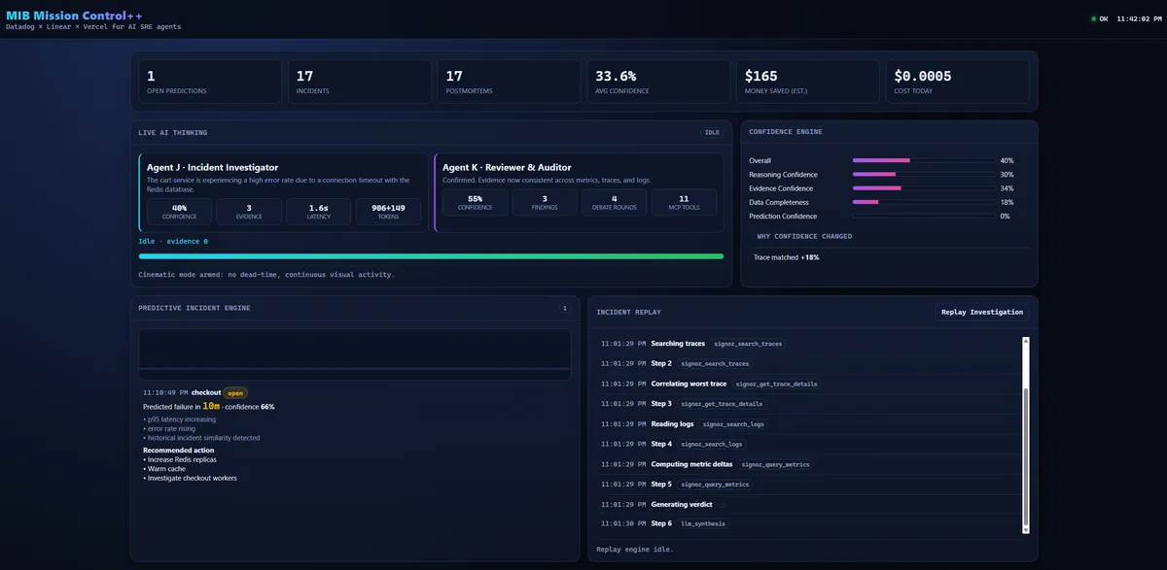Click the Prediction Confidence bar
Screen dimensions: 1167x570
point(923,216)
